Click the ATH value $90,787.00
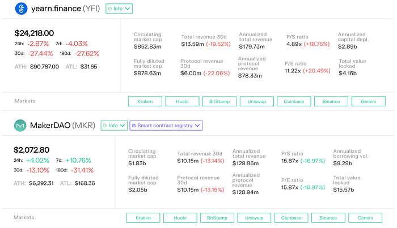The image size is (397, 228). click(x=45, y=67)
